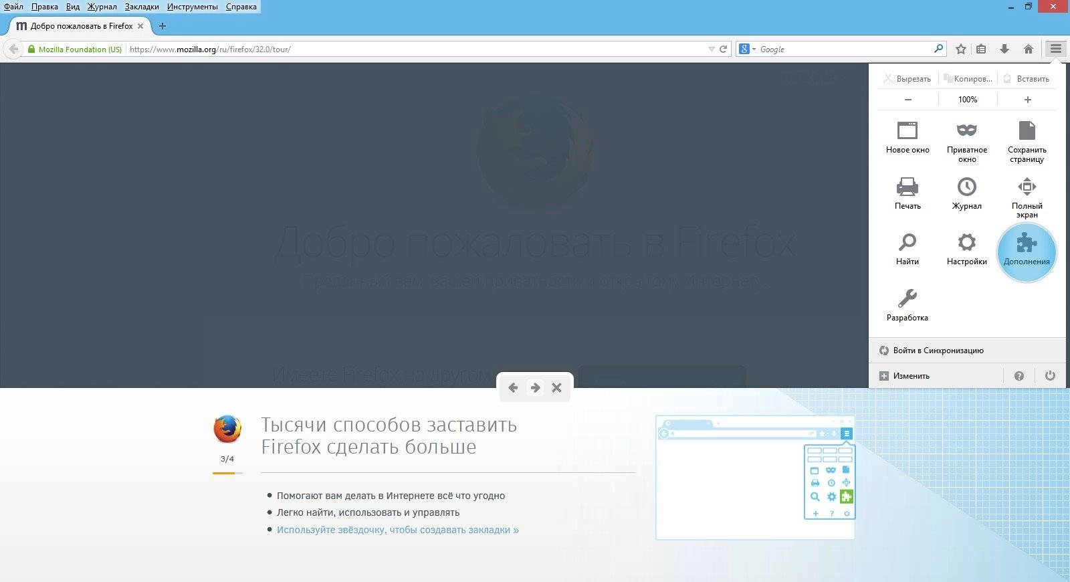Viewport: 1070px width, 582px height.
Task: Open the Вид menu
Action: tap(73, 7)
